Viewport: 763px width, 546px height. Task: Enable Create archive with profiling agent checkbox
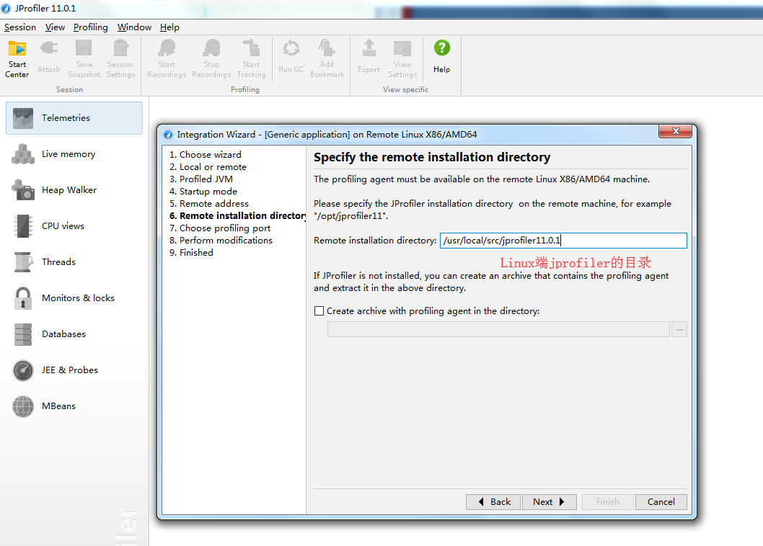coord(319,310)
